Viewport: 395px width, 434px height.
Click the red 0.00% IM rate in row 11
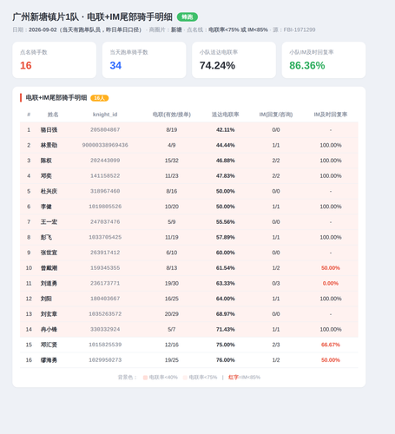tap(331, 283)
